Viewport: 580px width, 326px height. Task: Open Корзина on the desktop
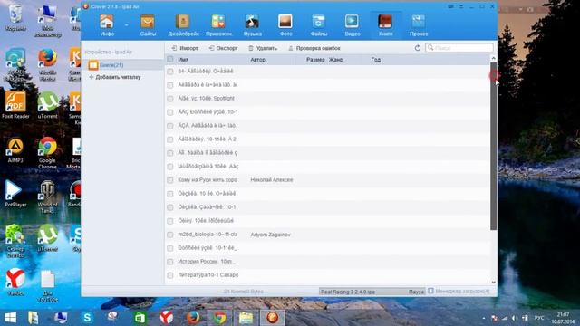tap(15, 17)
